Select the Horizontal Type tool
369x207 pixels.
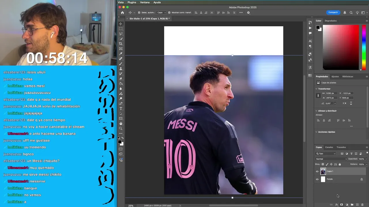click(121, 109)
